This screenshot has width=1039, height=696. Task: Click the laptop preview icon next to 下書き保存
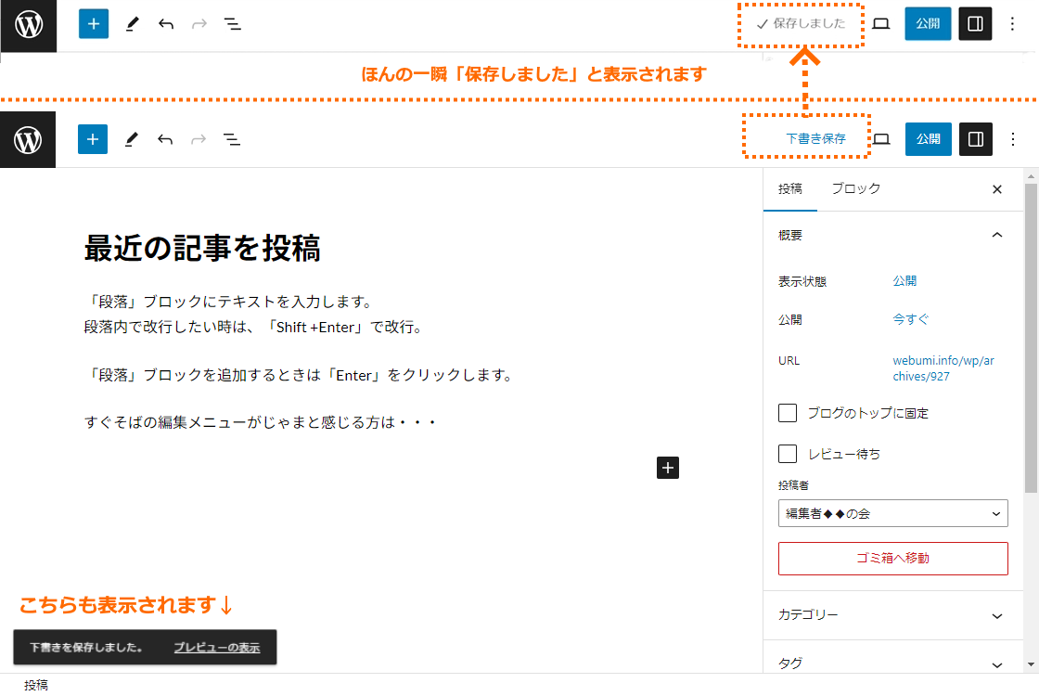pyautogui.click(x=882, y=139)
